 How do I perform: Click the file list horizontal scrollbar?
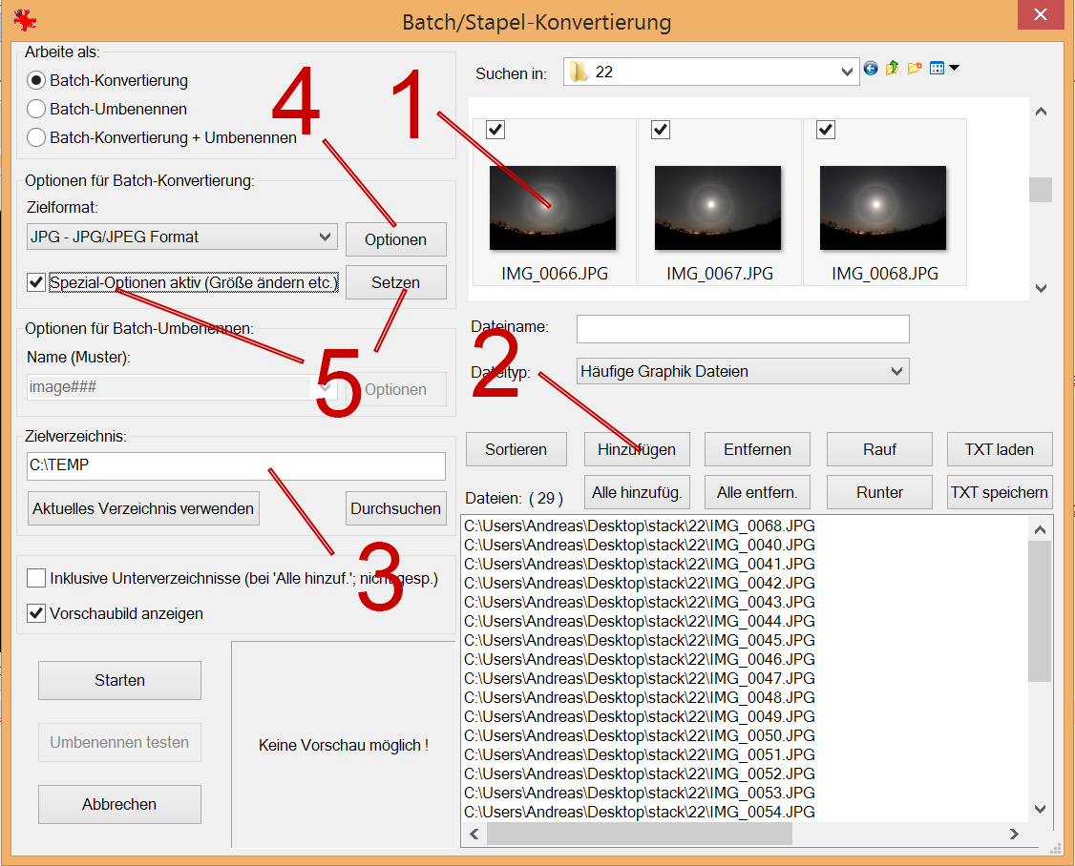coord(639,834)
